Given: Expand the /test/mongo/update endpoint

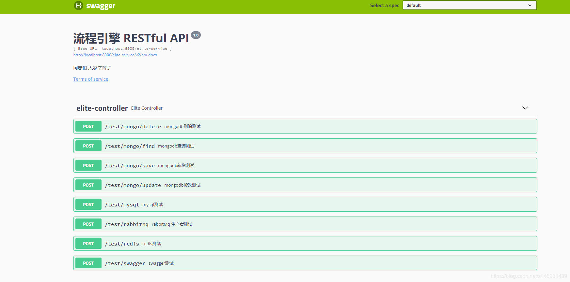Looking at the screenshot, I should point(305,185).
